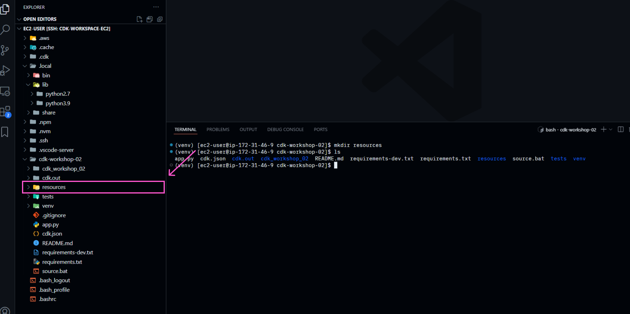Open Extensions view with badge
The height and width of the screenshot is (314, 630).
(x=5, y=112)
